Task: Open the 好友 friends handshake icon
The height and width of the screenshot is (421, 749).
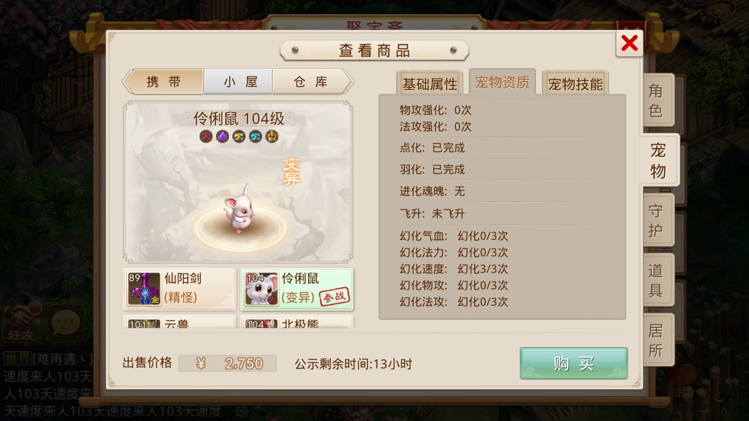Action: click(x=22, y=323)
